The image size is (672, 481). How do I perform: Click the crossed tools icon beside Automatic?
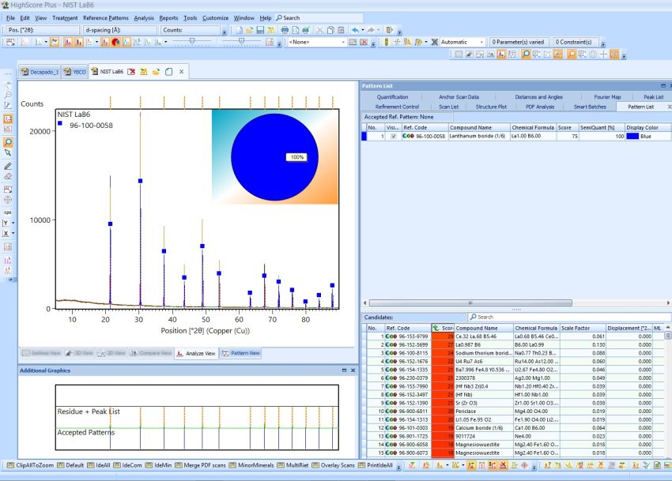(434, 42)
